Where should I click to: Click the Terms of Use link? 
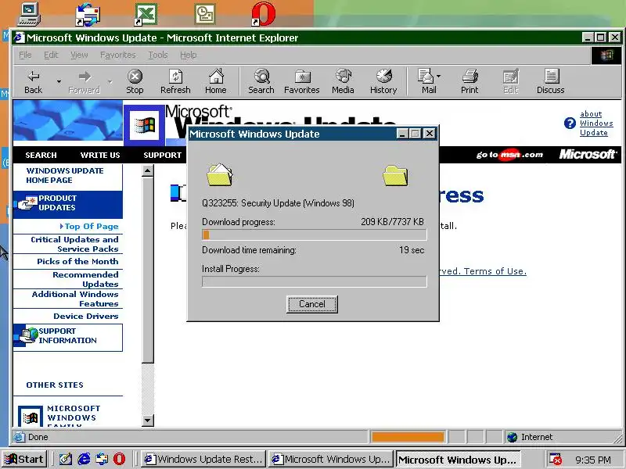(495, 271)
